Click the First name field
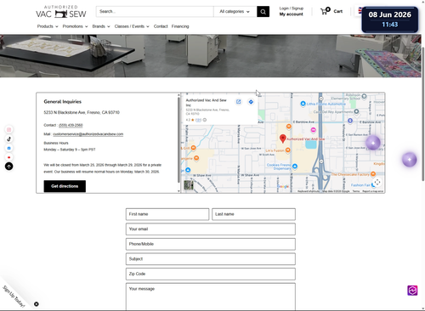The height and width of the screenshot is (311, 425). (x=167, y=214)
